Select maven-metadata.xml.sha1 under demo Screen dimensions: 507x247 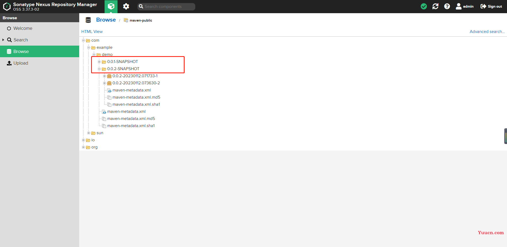coord(131,126)
